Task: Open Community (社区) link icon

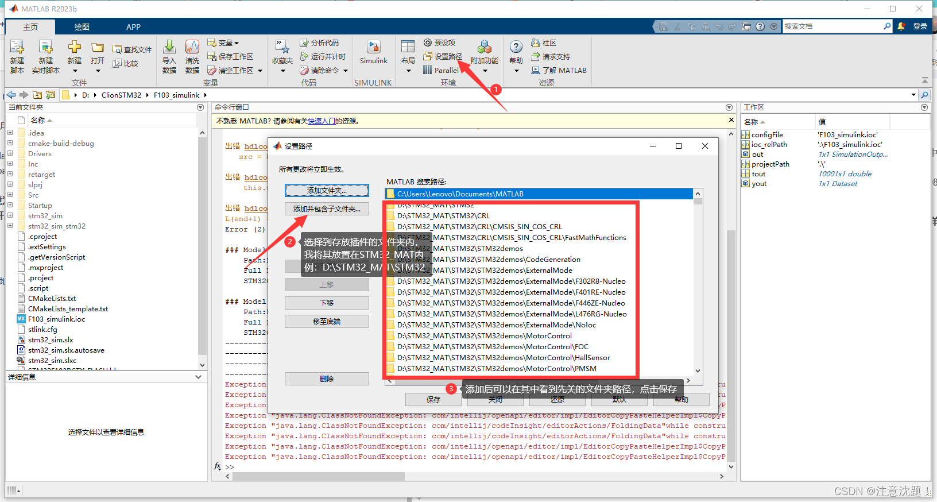Action: point(544,43)
